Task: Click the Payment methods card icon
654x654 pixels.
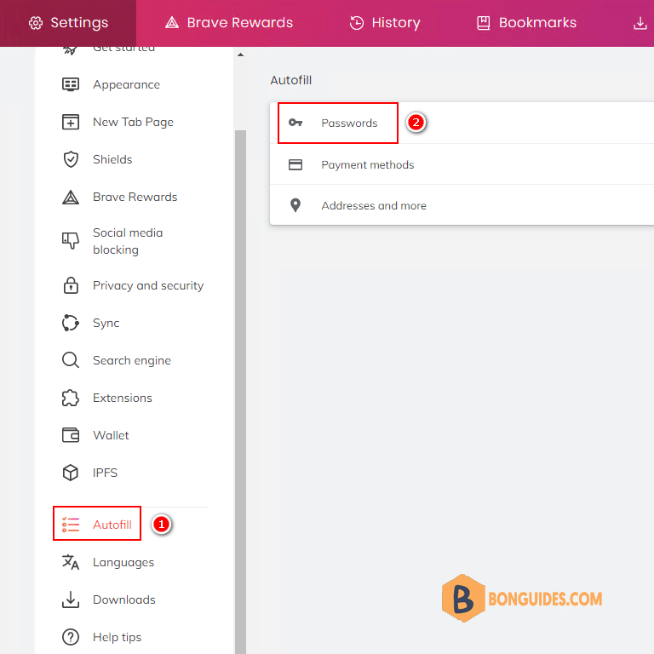Action: tap(295, 164)
